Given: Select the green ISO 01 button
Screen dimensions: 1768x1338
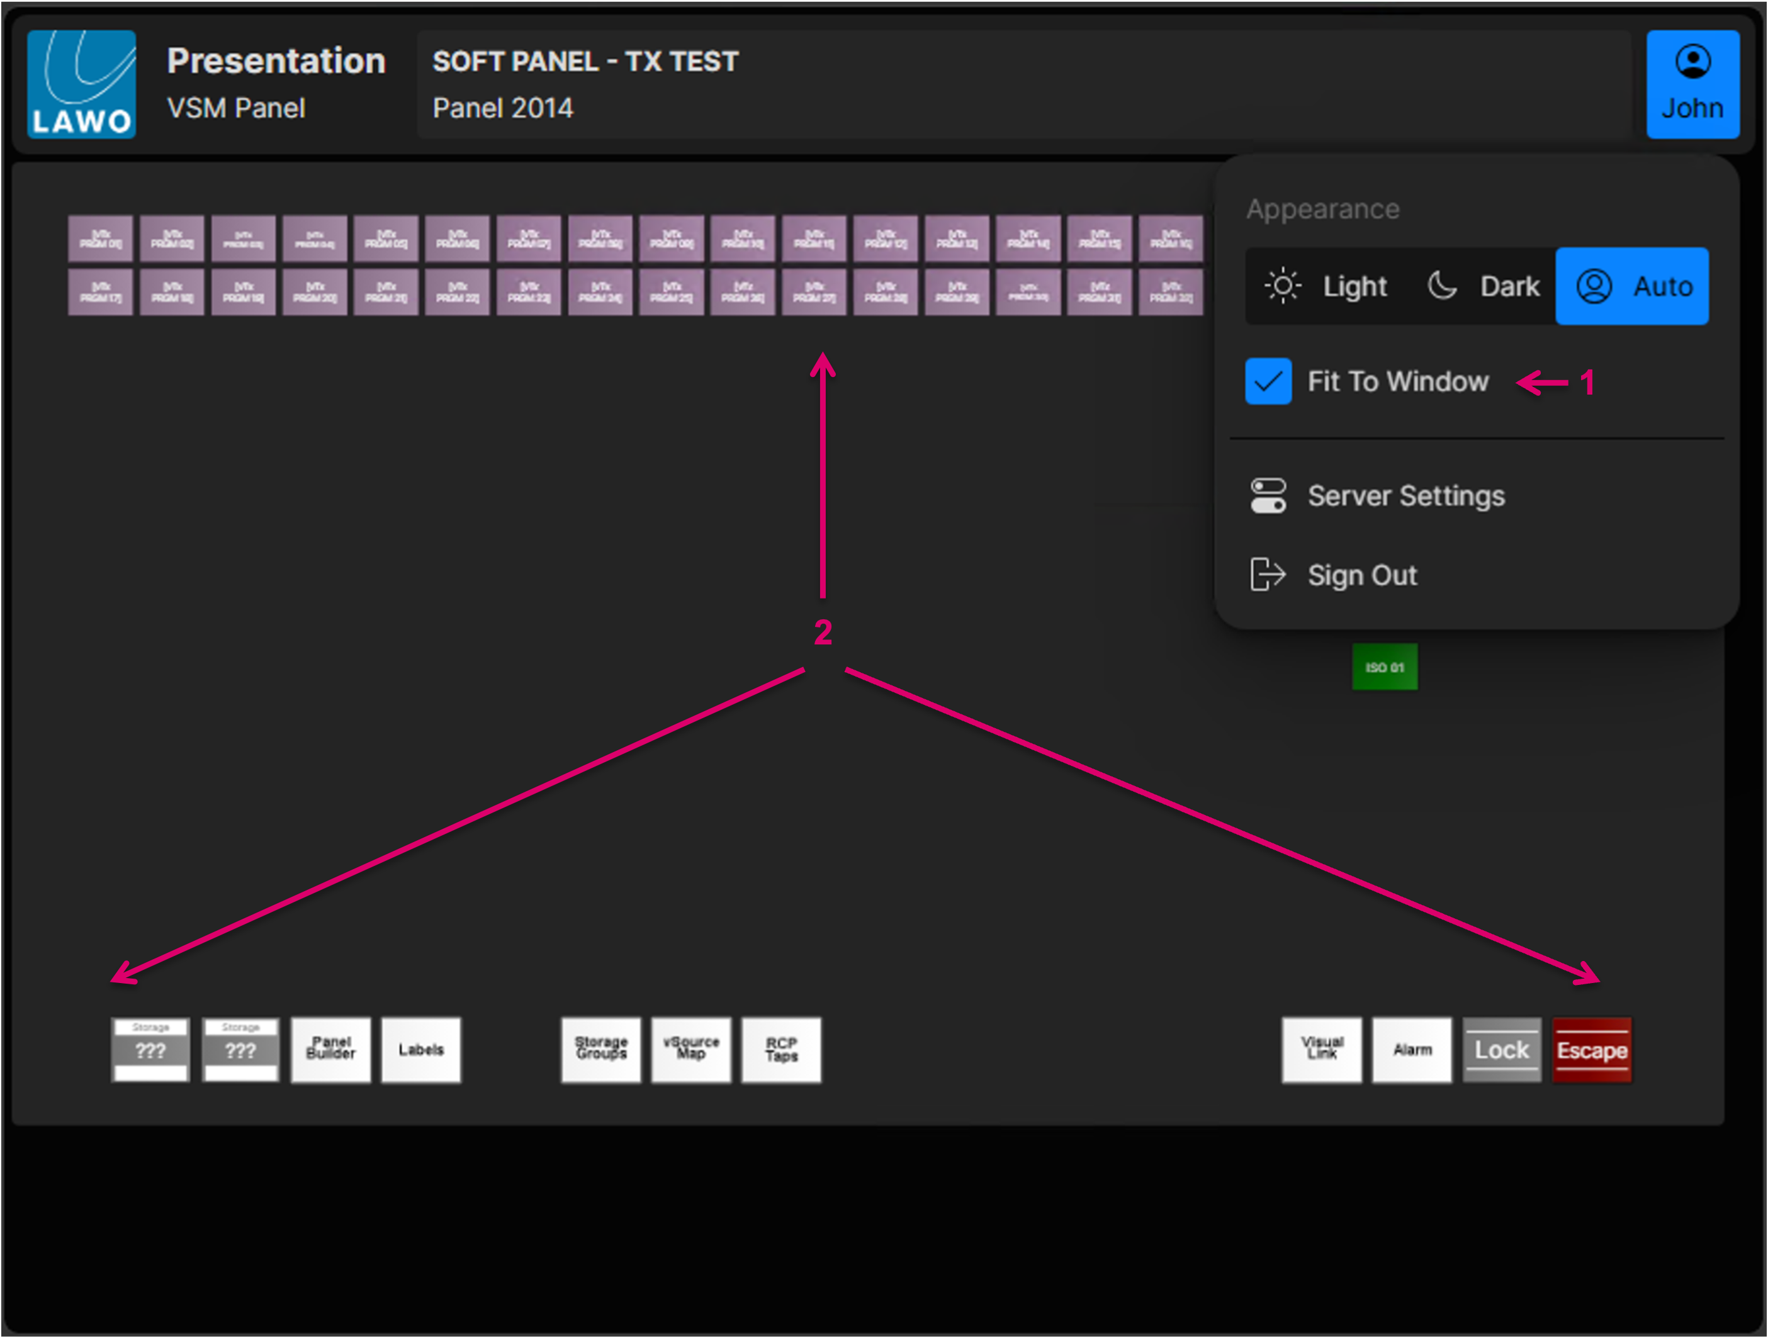Looking at the screenshot, I should [x=1384, y=666].
